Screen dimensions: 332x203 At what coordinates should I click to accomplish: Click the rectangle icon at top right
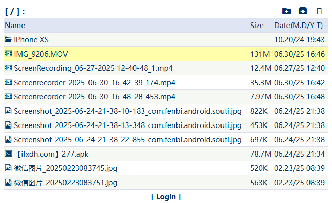[x=319, y=11]
